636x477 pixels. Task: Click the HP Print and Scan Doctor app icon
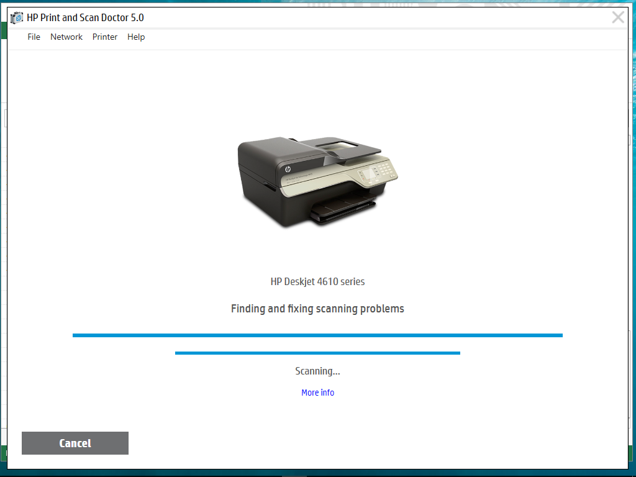[16, 17]
